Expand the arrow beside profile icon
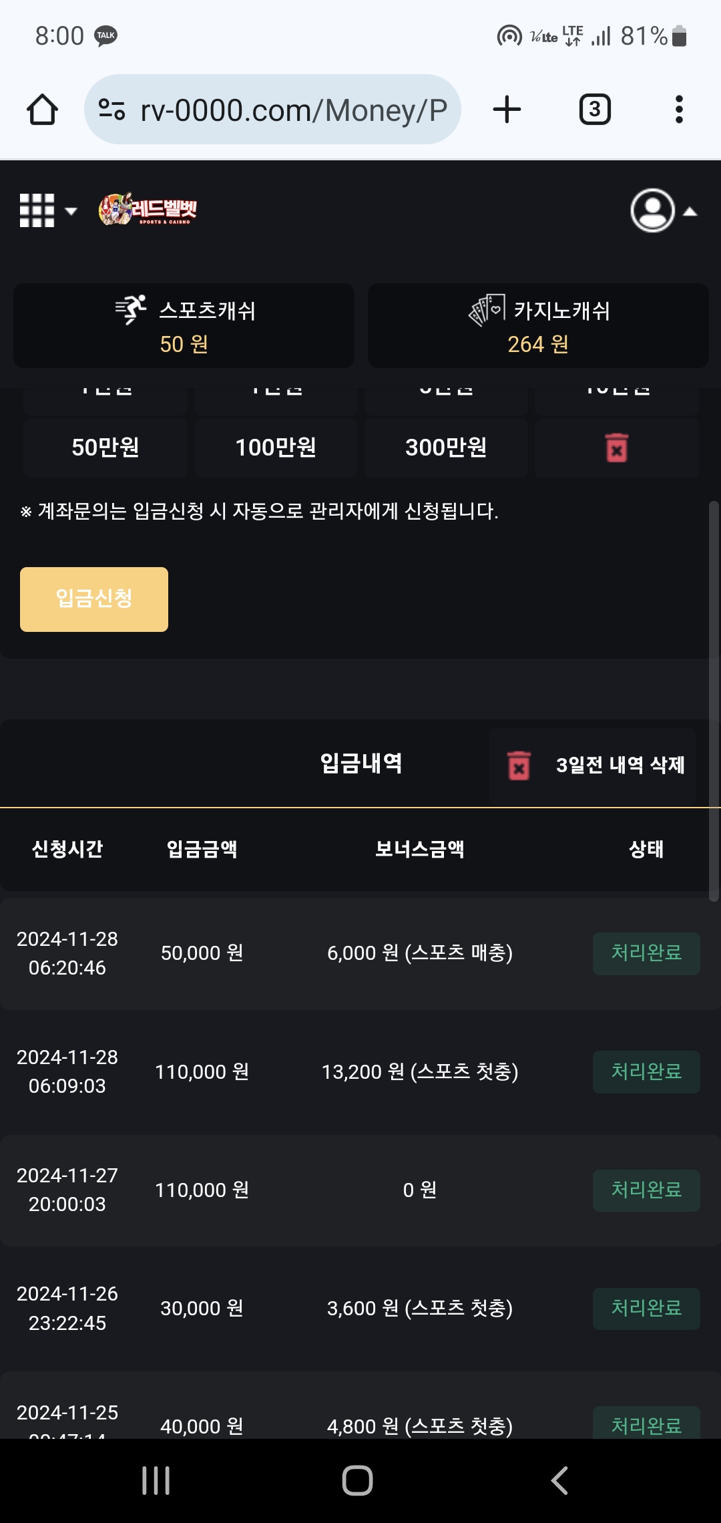This screenshot has width=721, height=1523. pyautogui.click(x=690, y=212)
